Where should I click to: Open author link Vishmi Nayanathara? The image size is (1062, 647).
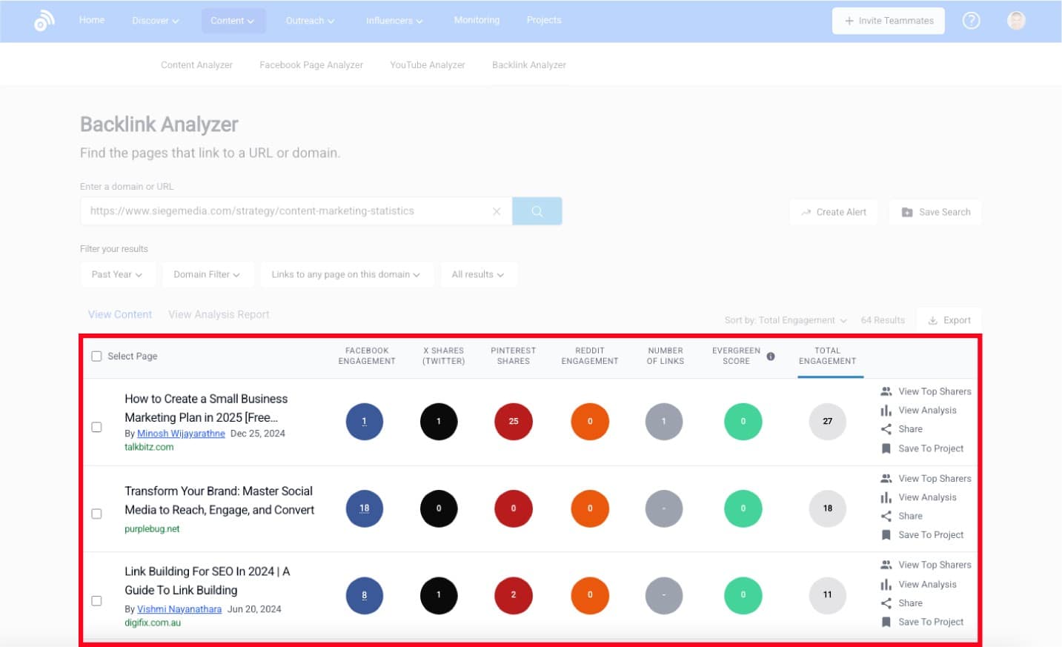point(179,609)
